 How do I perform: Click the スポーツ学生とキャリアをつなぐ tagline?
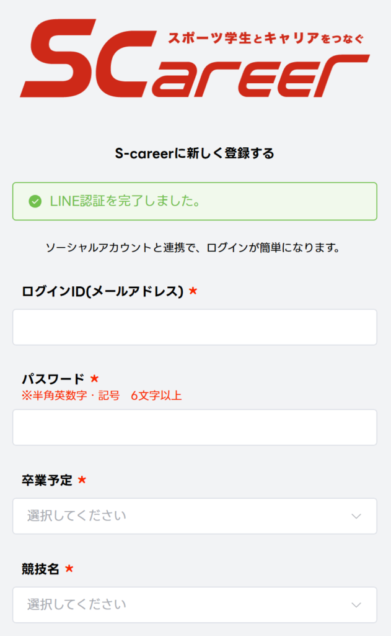[x=266, y=39]
